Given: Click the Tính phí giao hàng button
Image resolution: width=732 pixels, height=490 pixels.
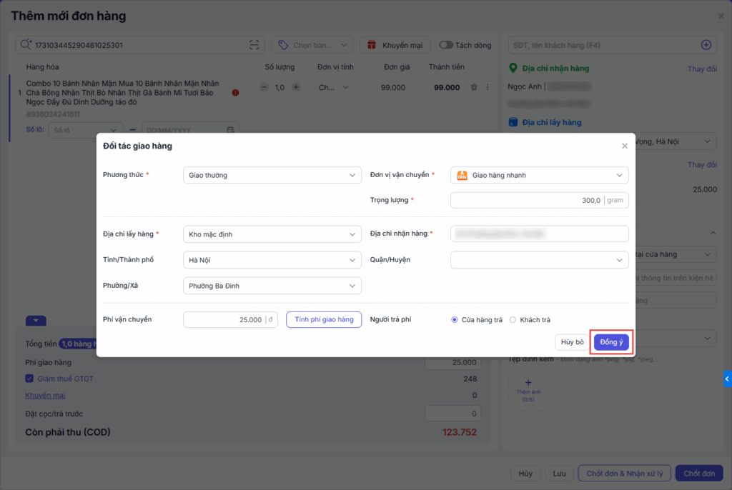Looking at the screenshot, I should click(324, 319).
